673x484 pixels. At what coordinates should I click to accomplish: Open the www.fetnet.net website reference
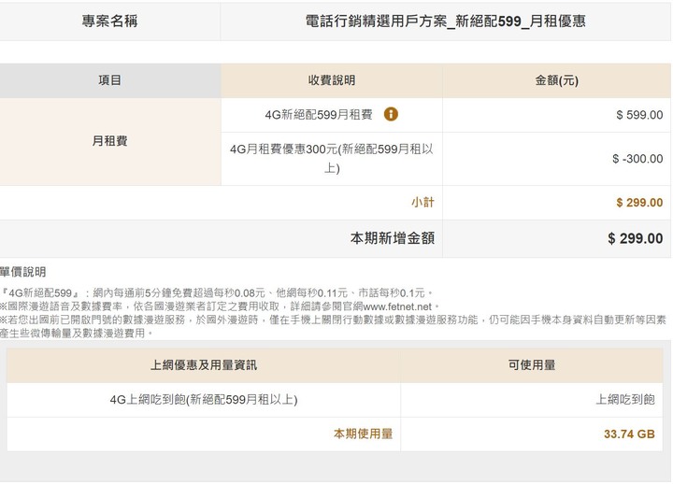[397, 306]
